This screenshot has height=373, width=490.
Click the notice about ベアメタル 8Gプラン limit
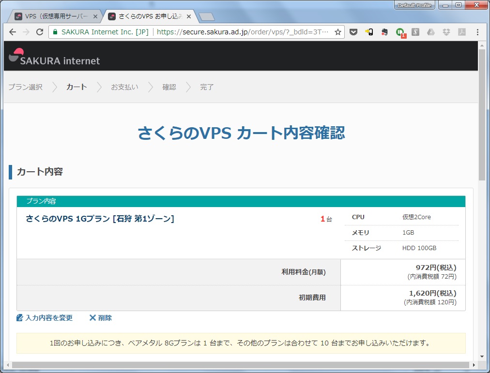point(241,343)
